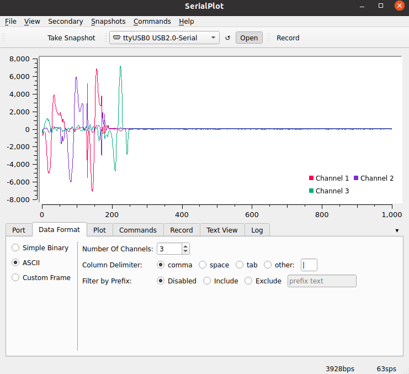
Task: Switch to the Data Format tab
Action: (x=60, y=229)
